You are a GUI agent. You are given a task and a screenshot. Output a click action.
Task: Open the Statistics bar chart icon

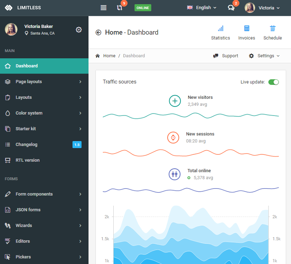(x=220, y=28)
